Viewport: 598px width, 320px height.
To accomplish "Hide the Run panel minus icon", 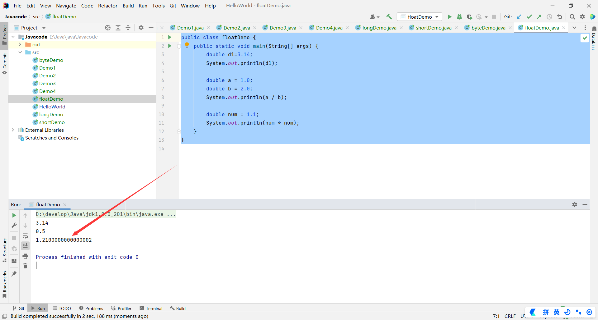I will pyautogui.click(x=585, y=204).
